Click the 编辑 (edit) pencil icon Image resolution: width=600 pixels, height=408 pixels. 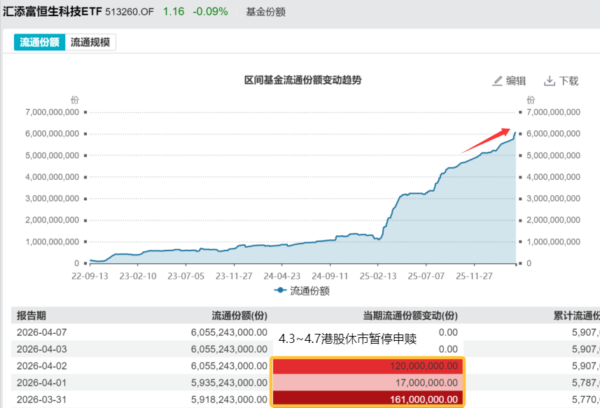[x=497, y=80]
